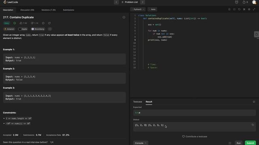Click the Expected output field
The width and height of the screenshot is (259, 145).
coord(194,113)
